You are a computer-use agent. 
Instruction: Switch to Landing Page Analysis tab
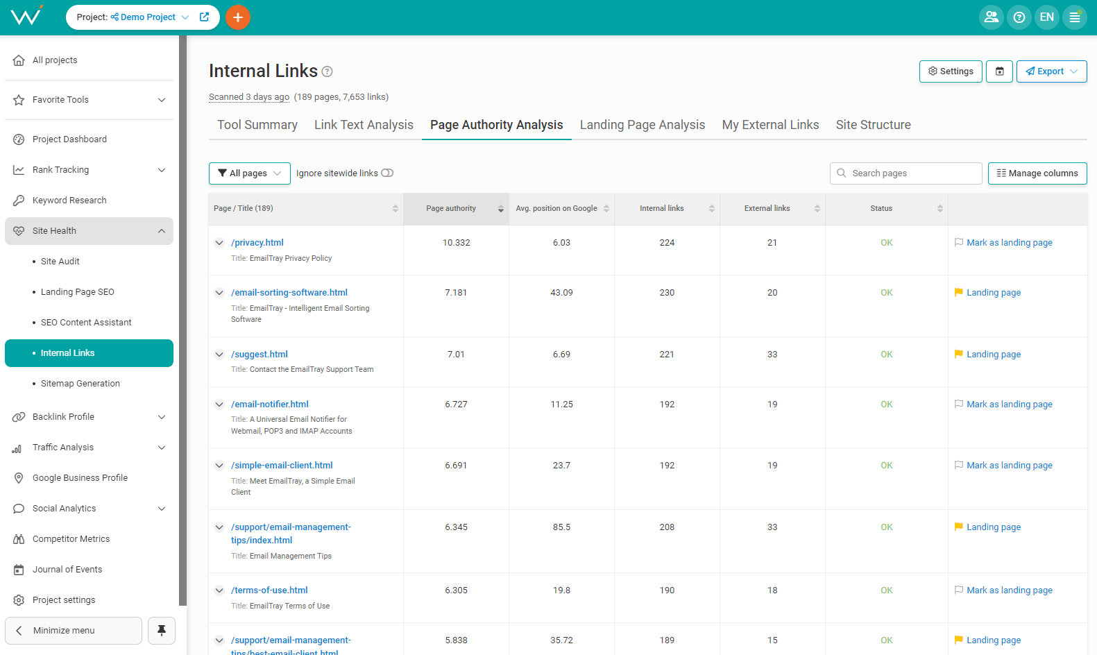pos(643,125)
